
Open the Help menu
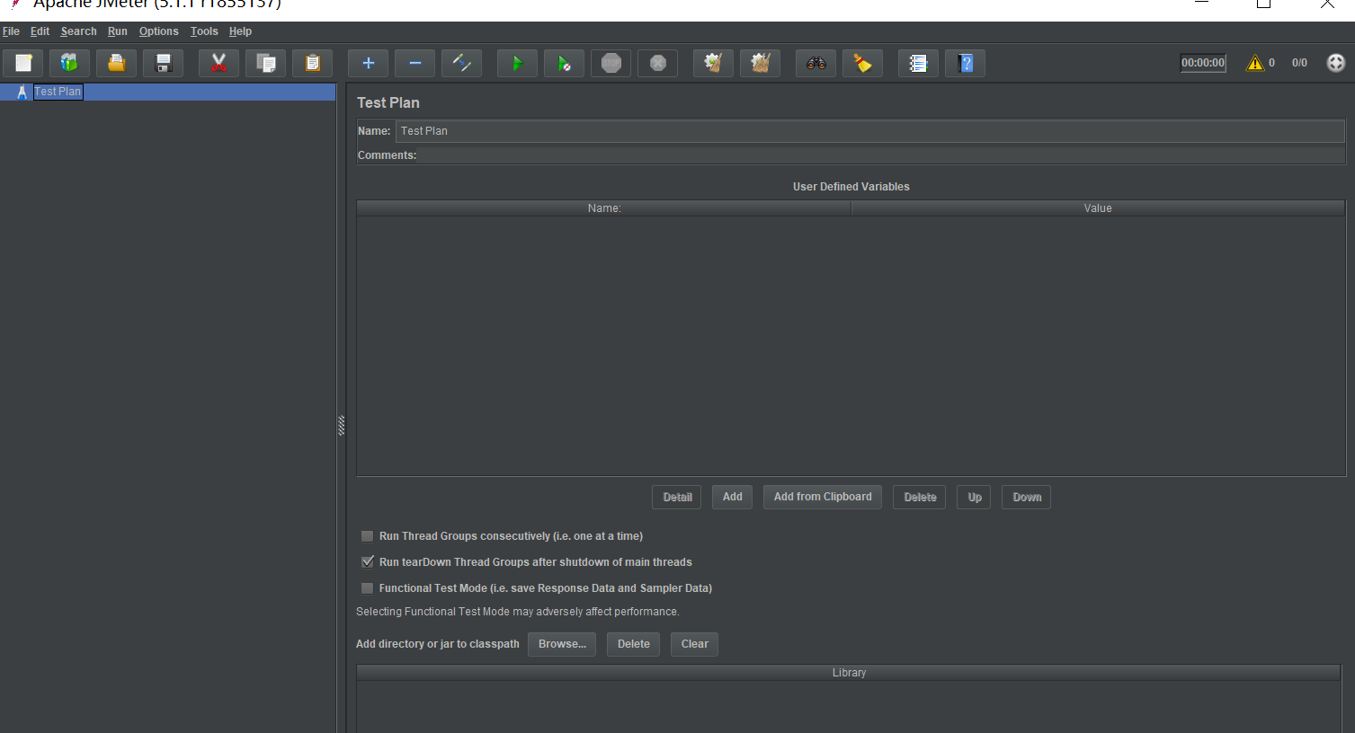[x=240, y=31]
